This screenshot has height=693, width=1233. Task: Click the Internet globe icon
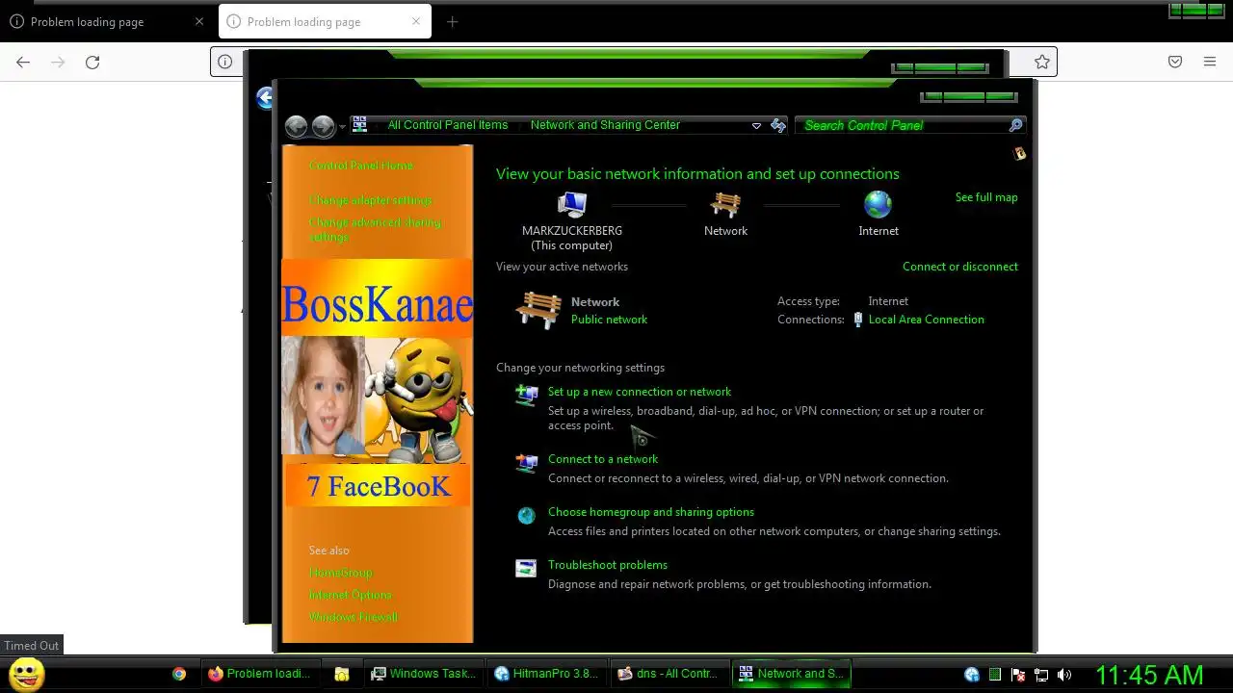[878, 205]
